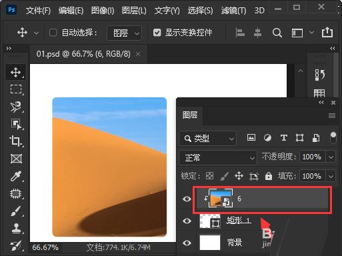
Task: Click the Photoshop Ps logo icon
Action: coord(11,10)
